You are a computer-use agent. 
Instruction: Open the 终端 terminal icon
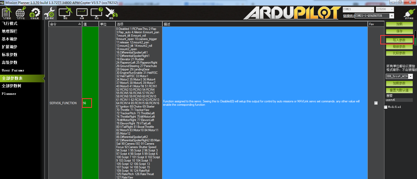click(82, 13)
